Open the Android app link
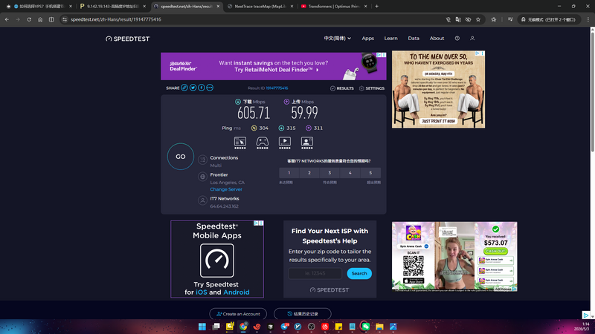The height and width of the screenshot is (334, 595). [237, 292]
